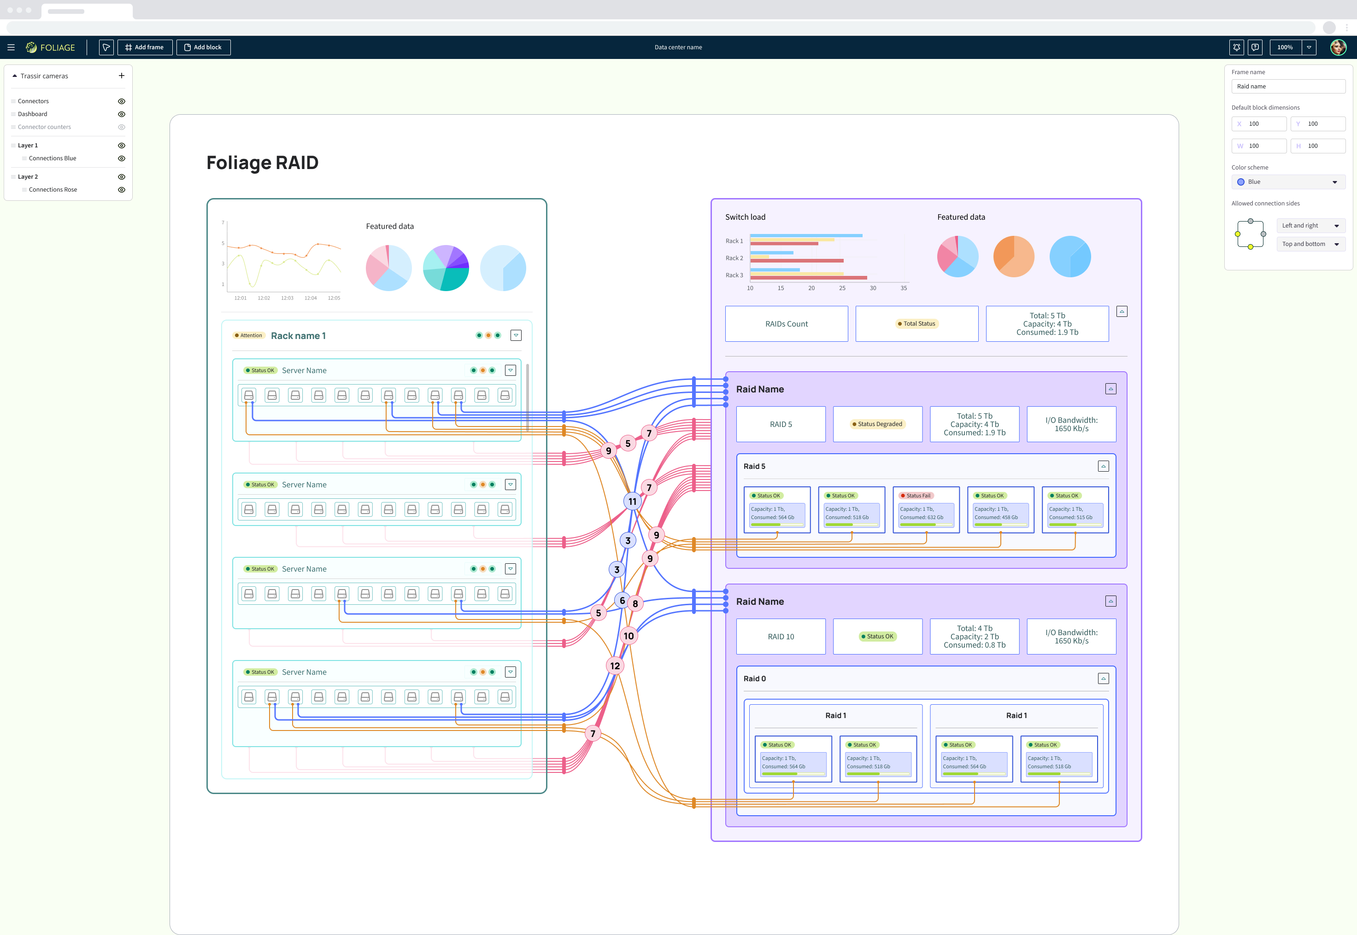Hide Layer 1 with its eye icon

point(121,145)
